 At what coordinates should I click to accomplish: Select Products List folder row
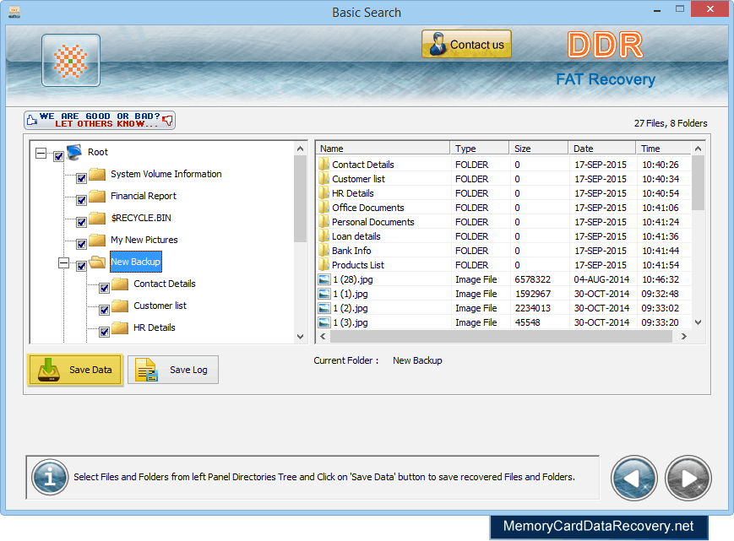(x=503, y=265)
